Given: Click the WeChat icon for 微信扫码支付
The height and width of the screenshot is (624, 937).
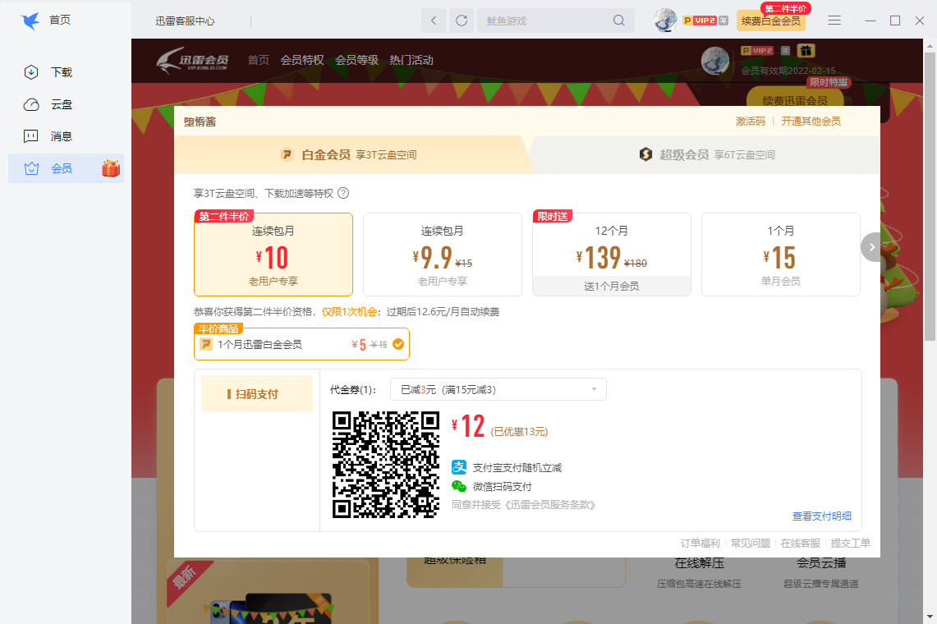Looking at the screenshot, I should [459, 487].
